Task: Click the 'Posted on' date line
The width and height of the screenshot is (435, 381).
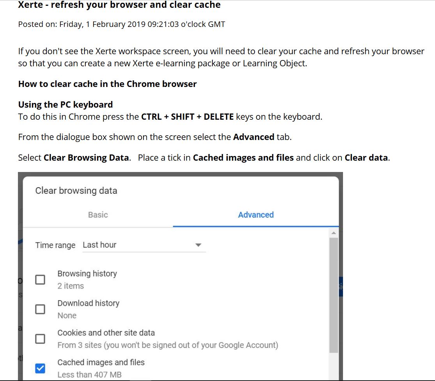Action: coord(122,25)
